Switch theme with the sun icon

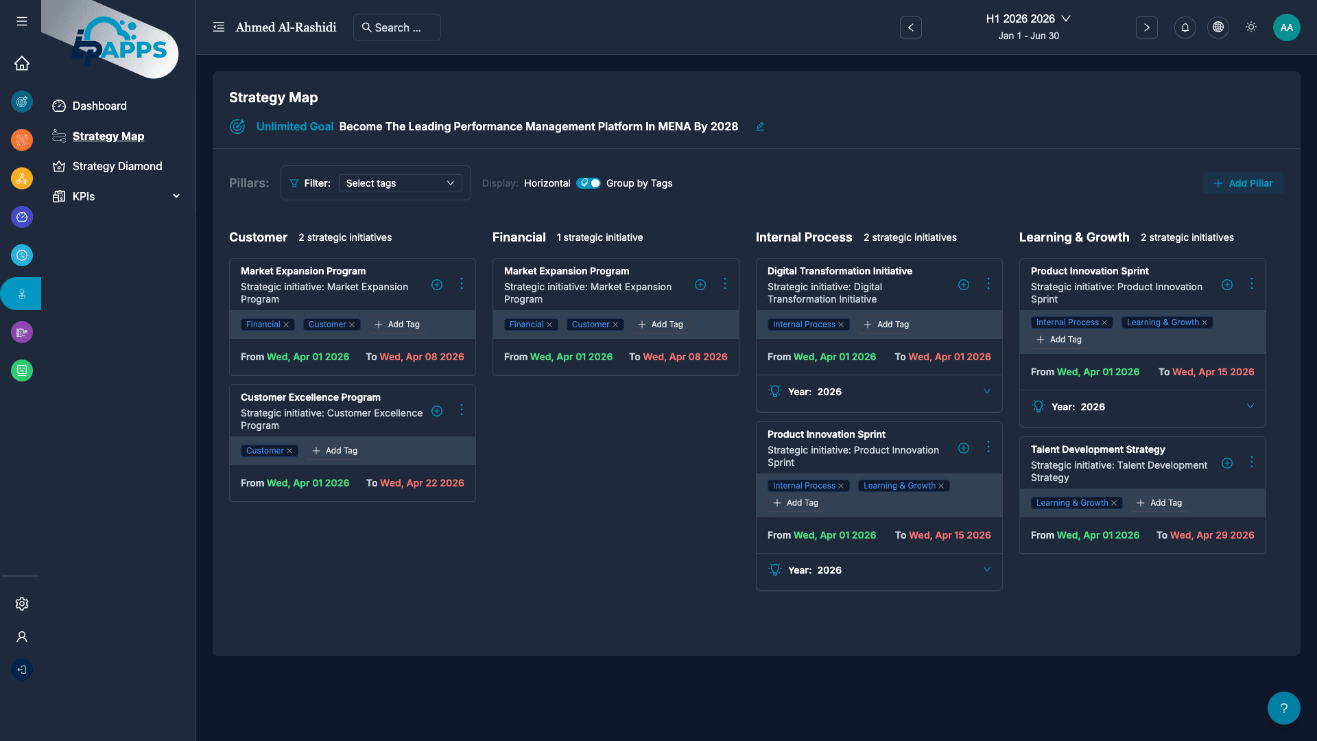[1250, 27]
